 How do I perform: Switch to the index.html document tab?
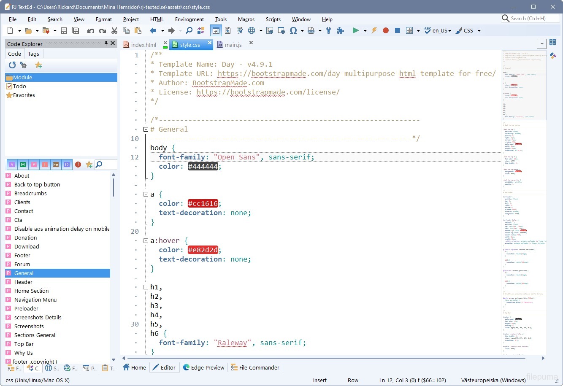tap(143, 45)
